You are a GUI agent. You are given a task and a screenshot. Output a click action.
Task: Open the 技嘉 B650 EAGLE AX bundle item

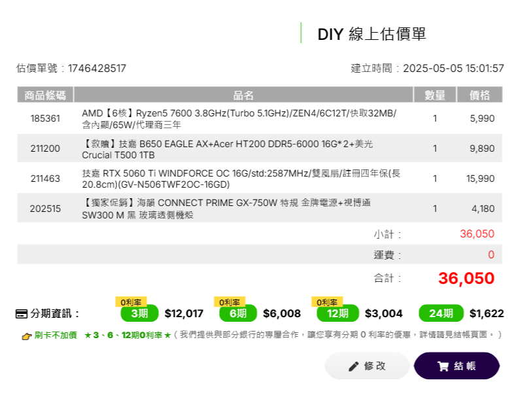click(x=260, y=148)
